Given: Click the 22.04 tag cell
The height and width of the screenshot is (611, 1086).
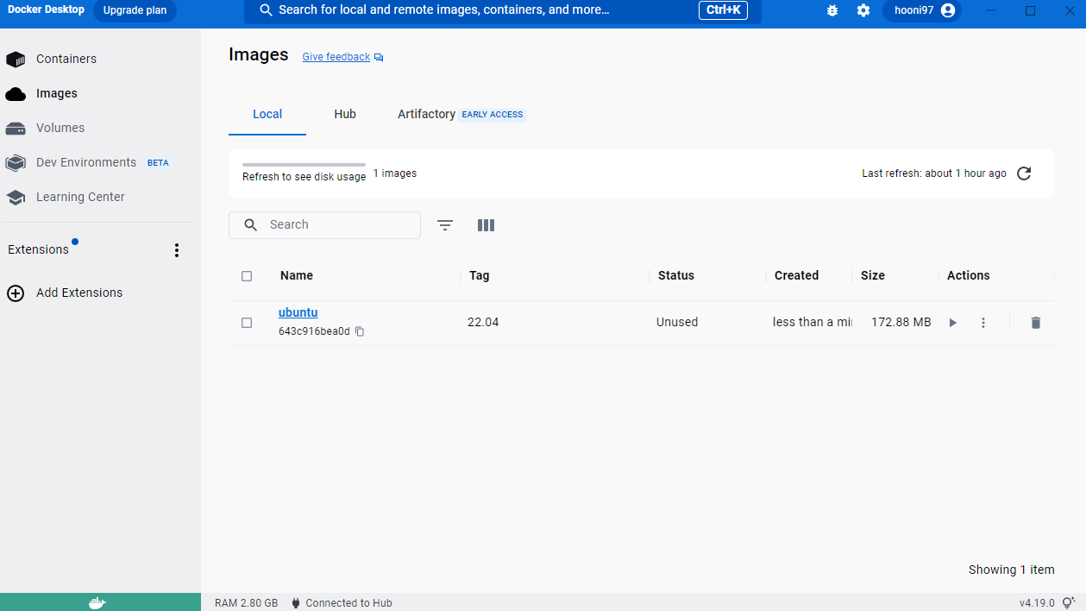Looking at the screenshot, I should click(x=483, y=322).
